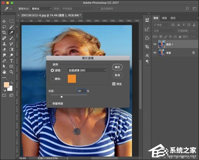
Task: Select the Crop tool in left toolbar
Action: coord(4,32)
